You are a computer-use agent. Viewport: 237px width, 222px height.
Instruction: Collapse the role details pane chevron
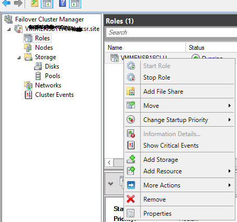pyautogui.click(x=110, y=184)
